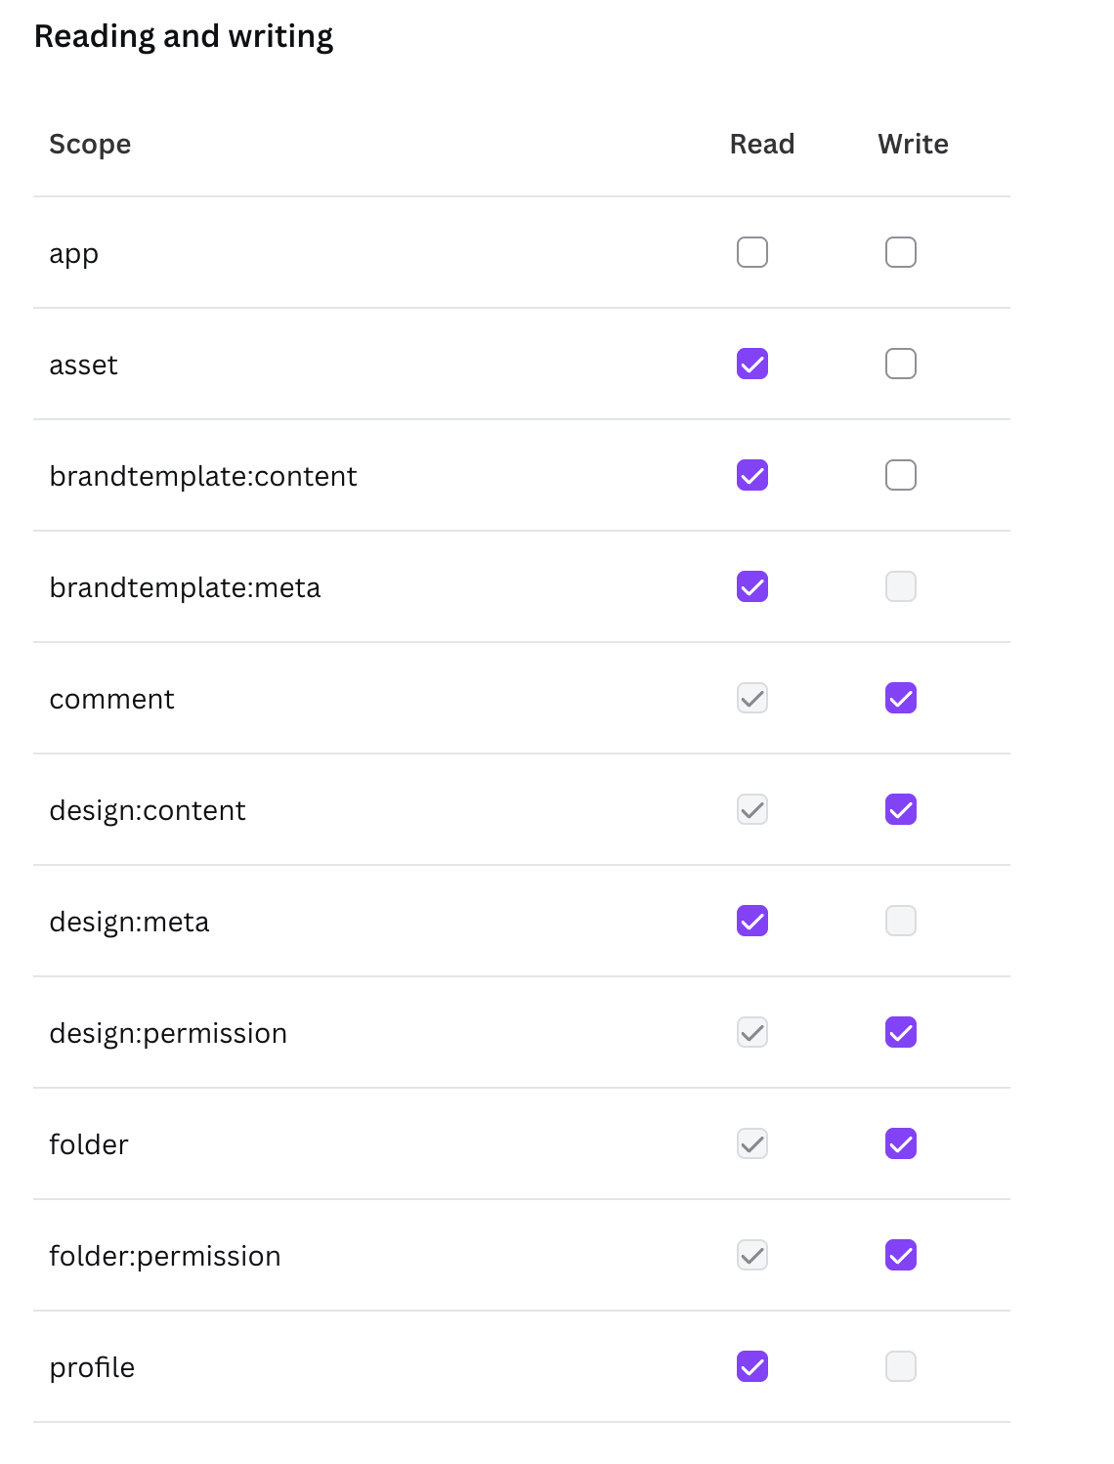Enable Write for the asset scope
The width and height of the screenshot is (1114, 1464).
901,364
